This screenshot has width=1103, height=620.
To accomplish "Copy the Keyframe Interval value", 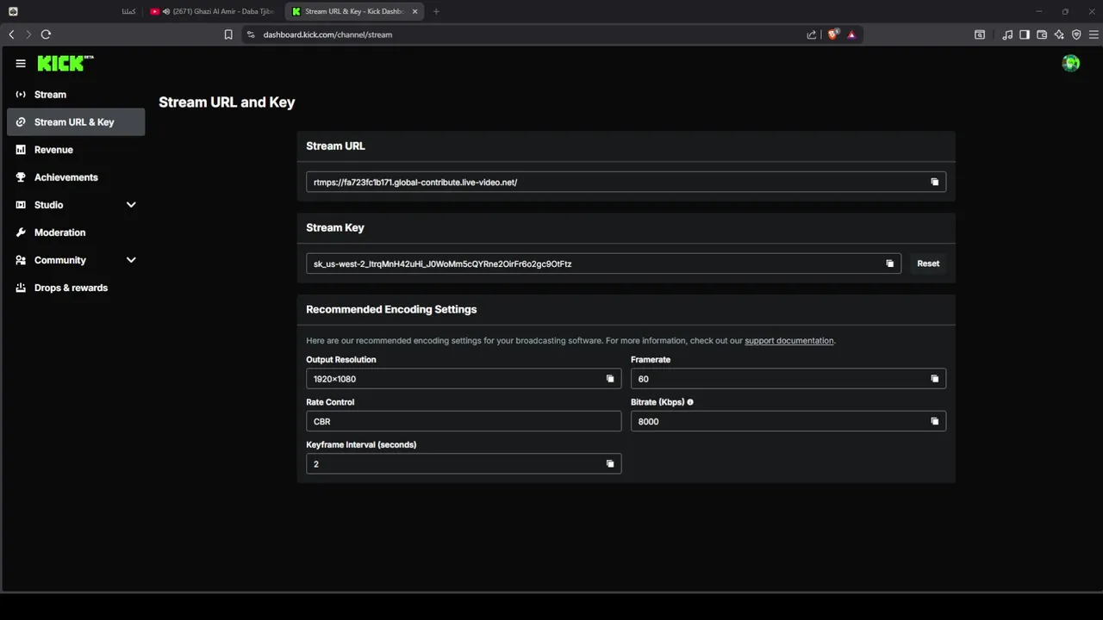I will (x=610, y=464).
